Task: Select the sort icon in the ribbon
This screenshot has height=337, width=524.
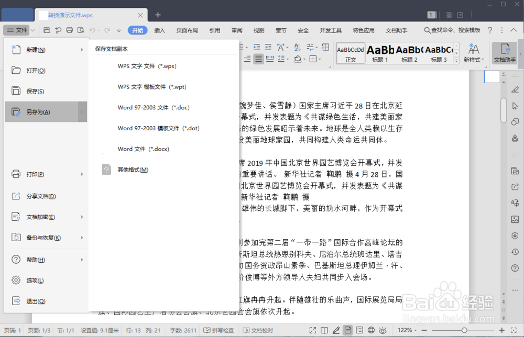Action: point(297,47)
